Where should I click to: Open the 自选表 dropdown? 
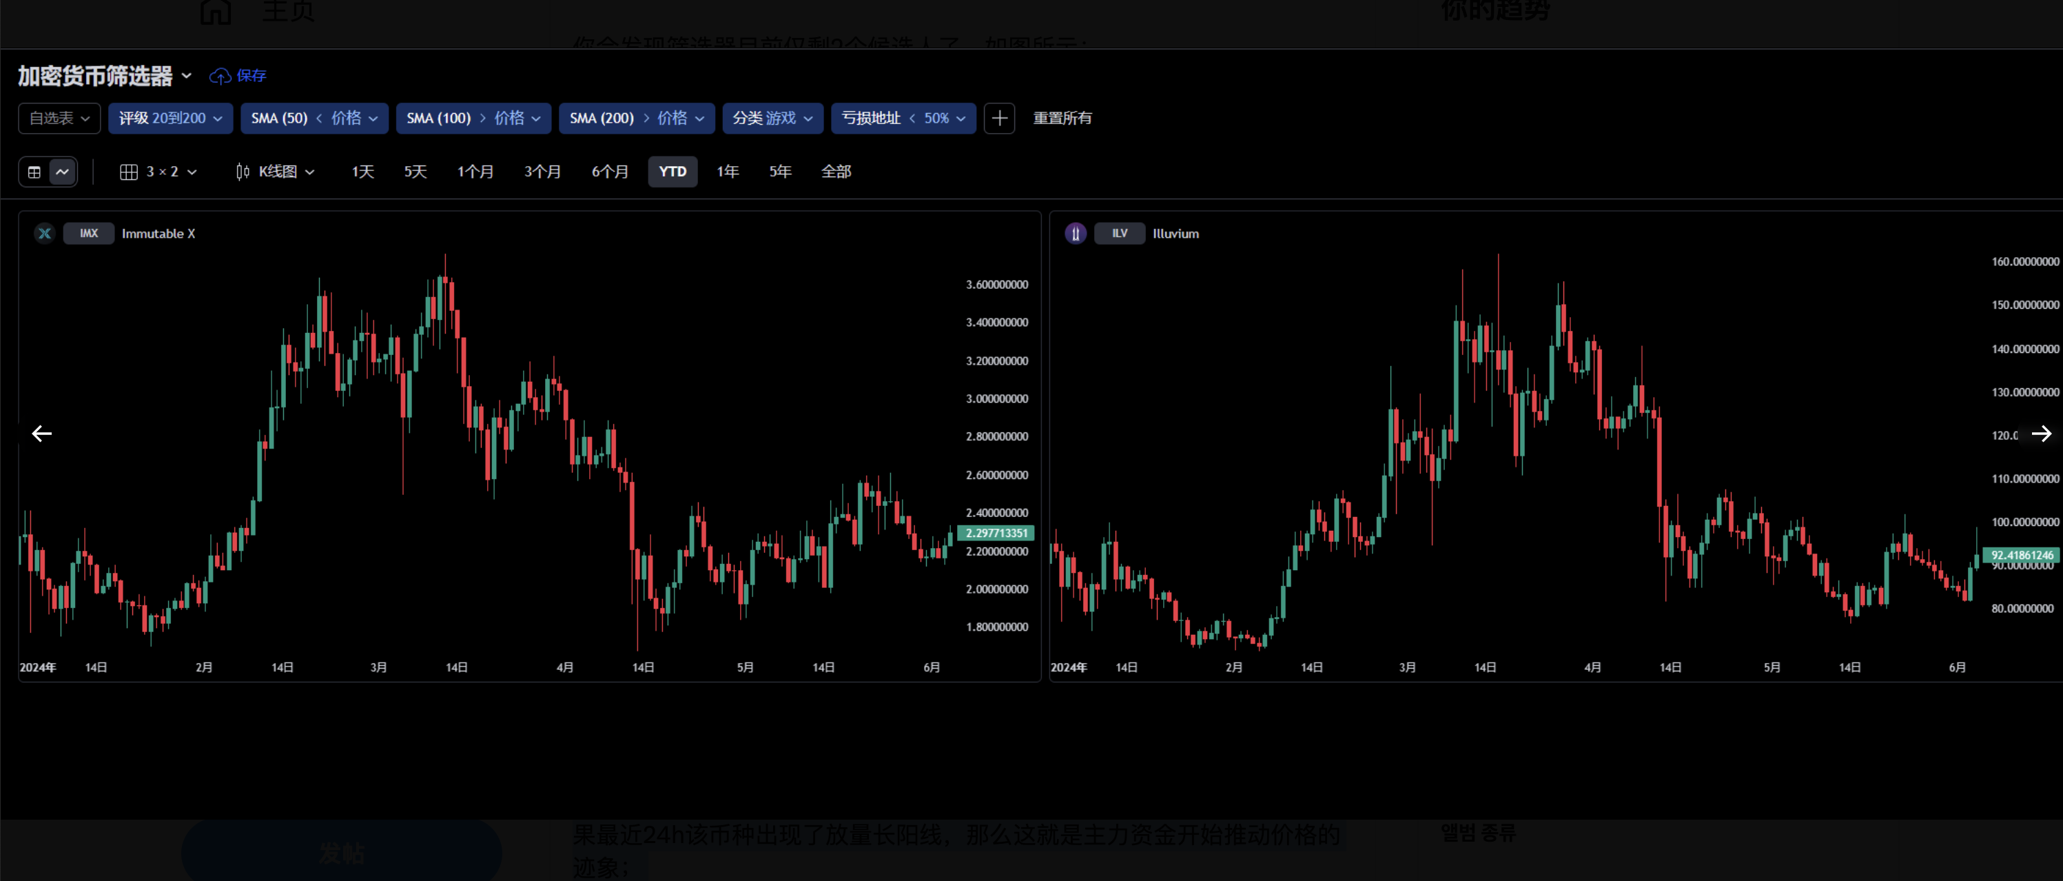[x=59, y=119]
